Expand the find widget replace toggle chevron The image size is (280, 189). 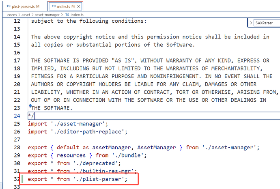pyautogui.click(x=251, y=23)
